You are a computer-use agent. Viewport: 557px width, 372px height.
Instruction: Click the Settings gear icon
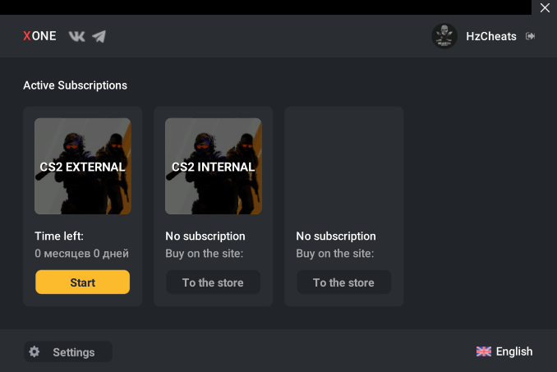point(35,351)
